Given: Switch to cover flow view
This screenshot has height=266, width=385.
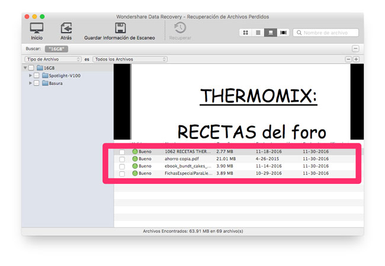Looking at the screenshot, I should [283, 33].
